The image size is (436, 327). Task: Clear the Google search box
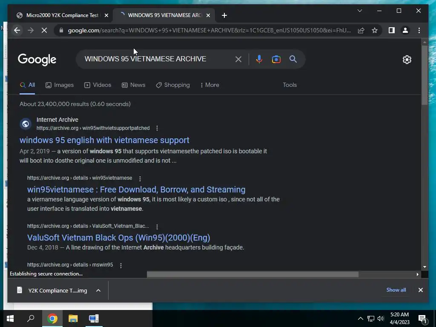(238, 59)
